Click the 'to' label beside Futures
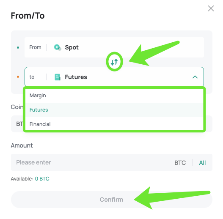This screenshot has height=219, width=223. pyautogui.click(x=32, y=77)
